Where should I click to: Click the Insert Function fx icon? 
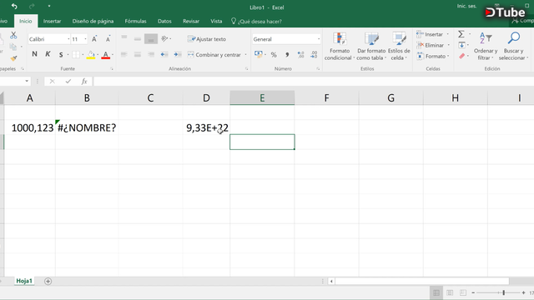[x=84, y=82]
